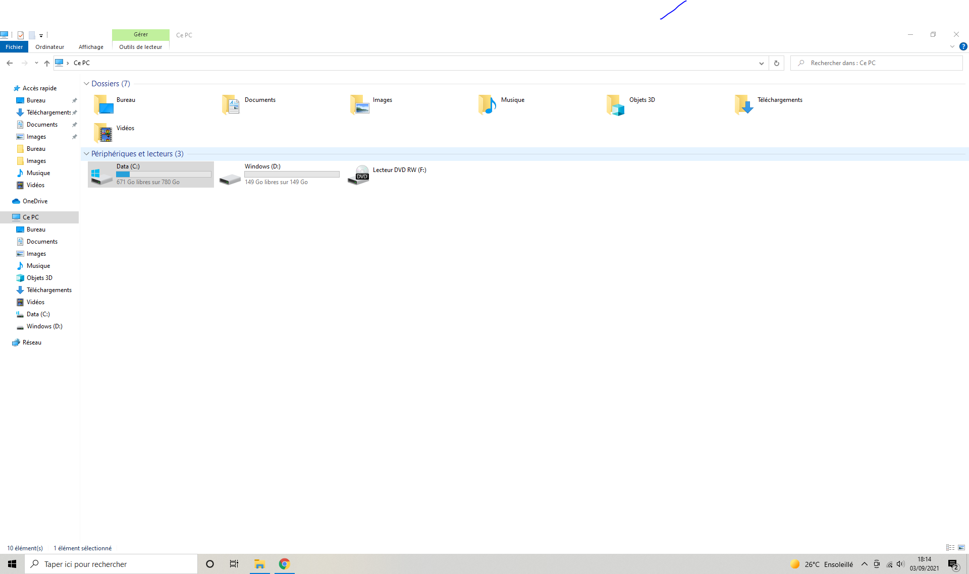Click the refresh button beside address bar
Image resolution: width=969 pixels, height=574 pixels.
776,63
